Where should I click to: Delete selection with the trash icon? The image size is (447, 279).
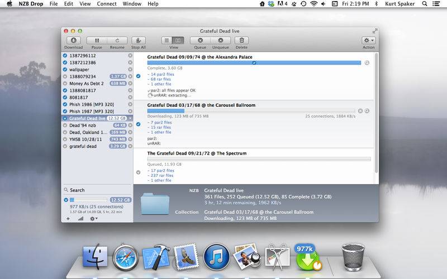[x=241, y=40]
